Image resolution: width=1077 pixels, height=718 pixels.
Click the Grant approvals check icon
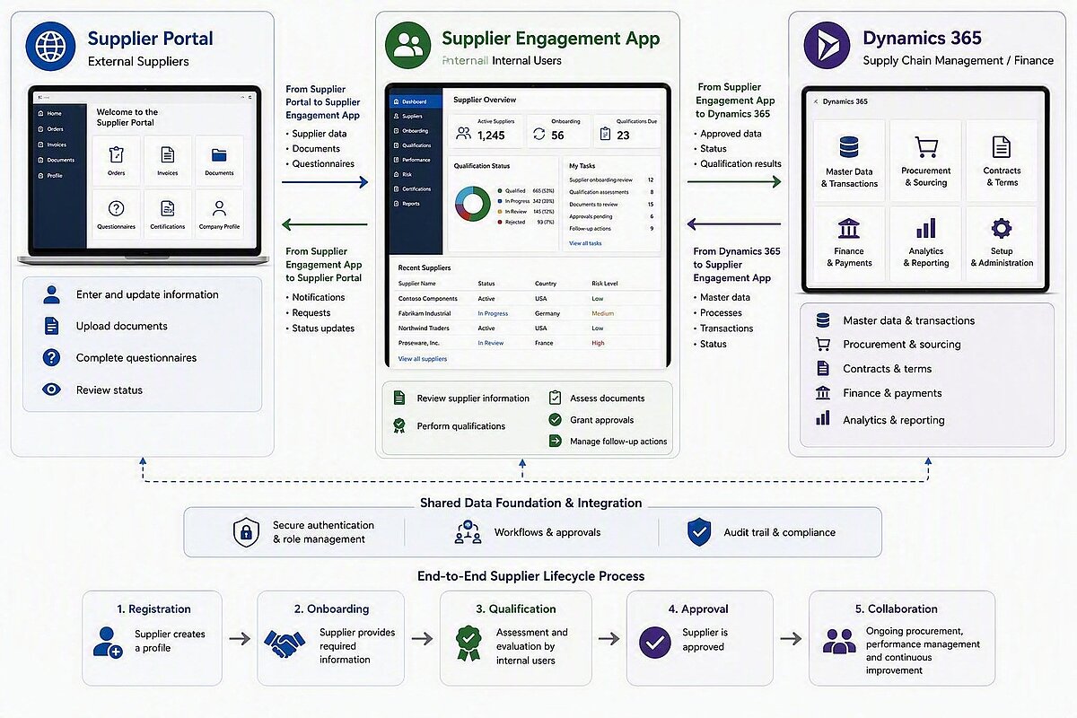coord(555,419)
